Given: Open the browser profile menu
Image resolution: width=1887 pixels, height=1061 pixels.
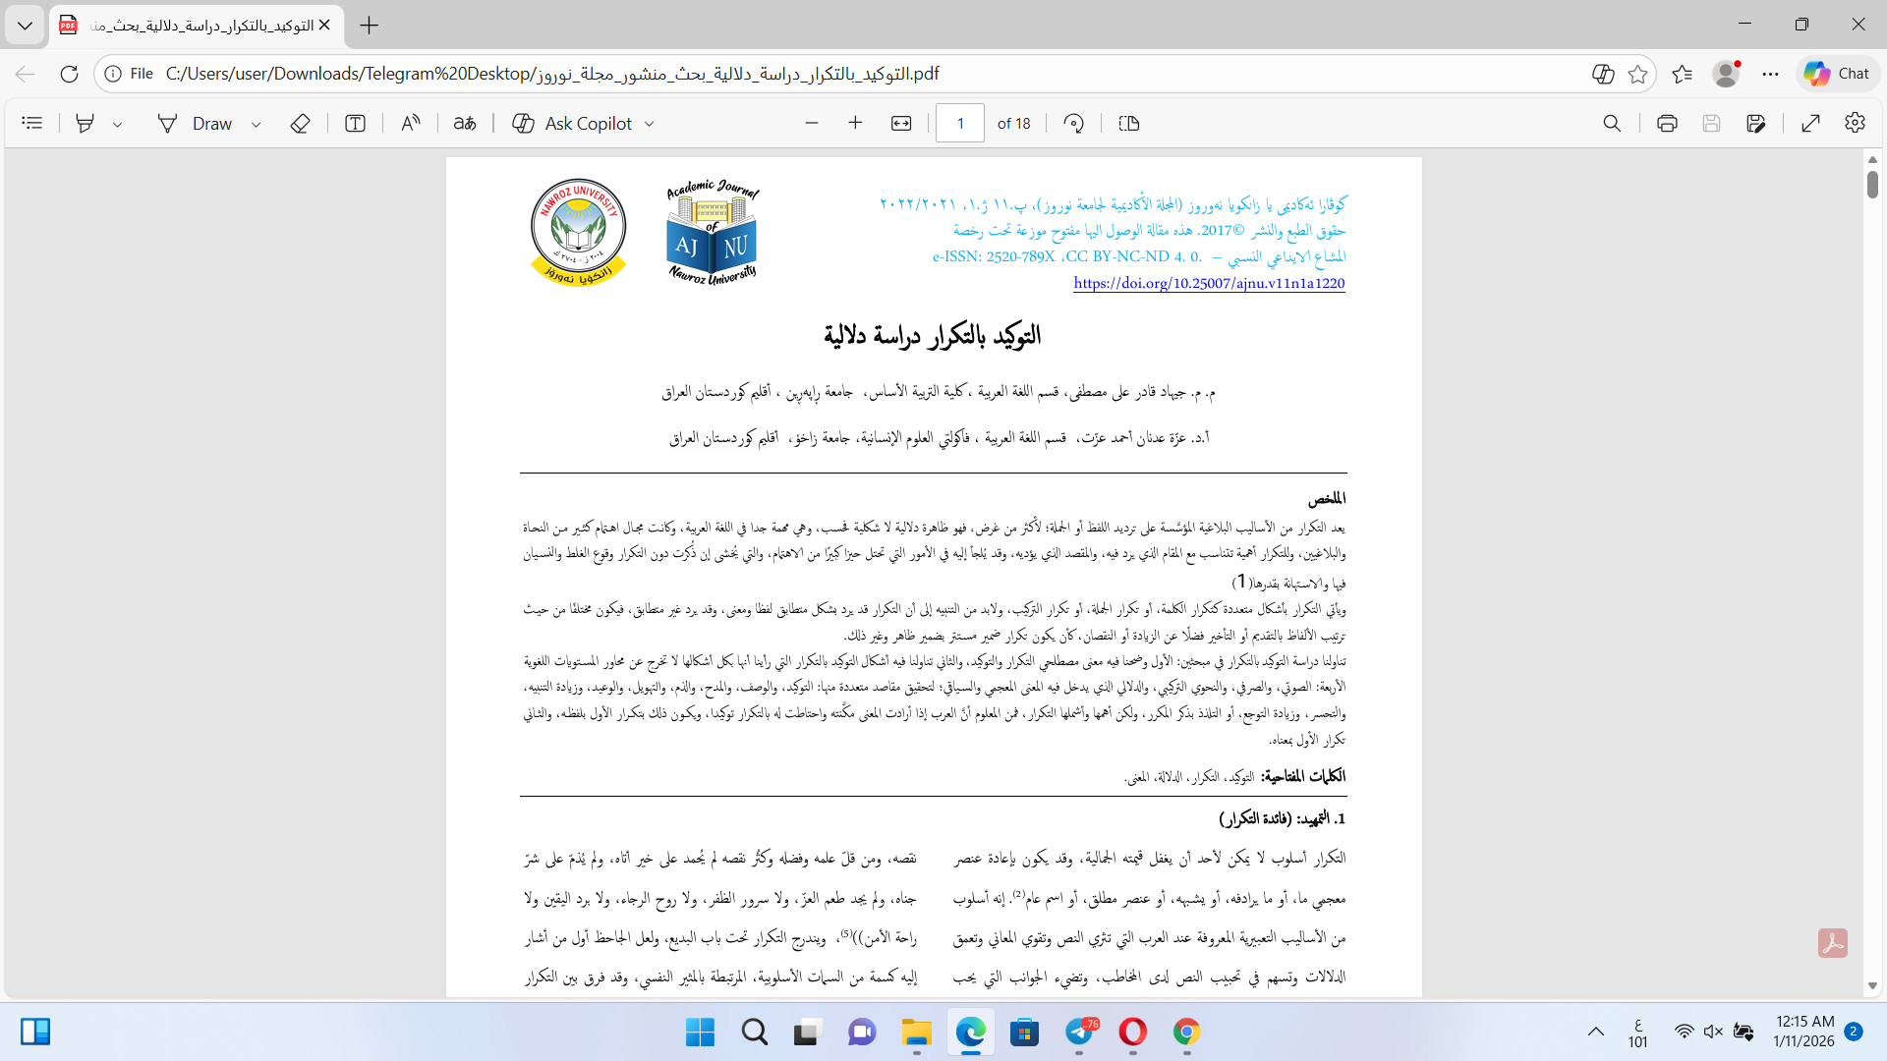Looking at the screenshot, I should 1726,74.
